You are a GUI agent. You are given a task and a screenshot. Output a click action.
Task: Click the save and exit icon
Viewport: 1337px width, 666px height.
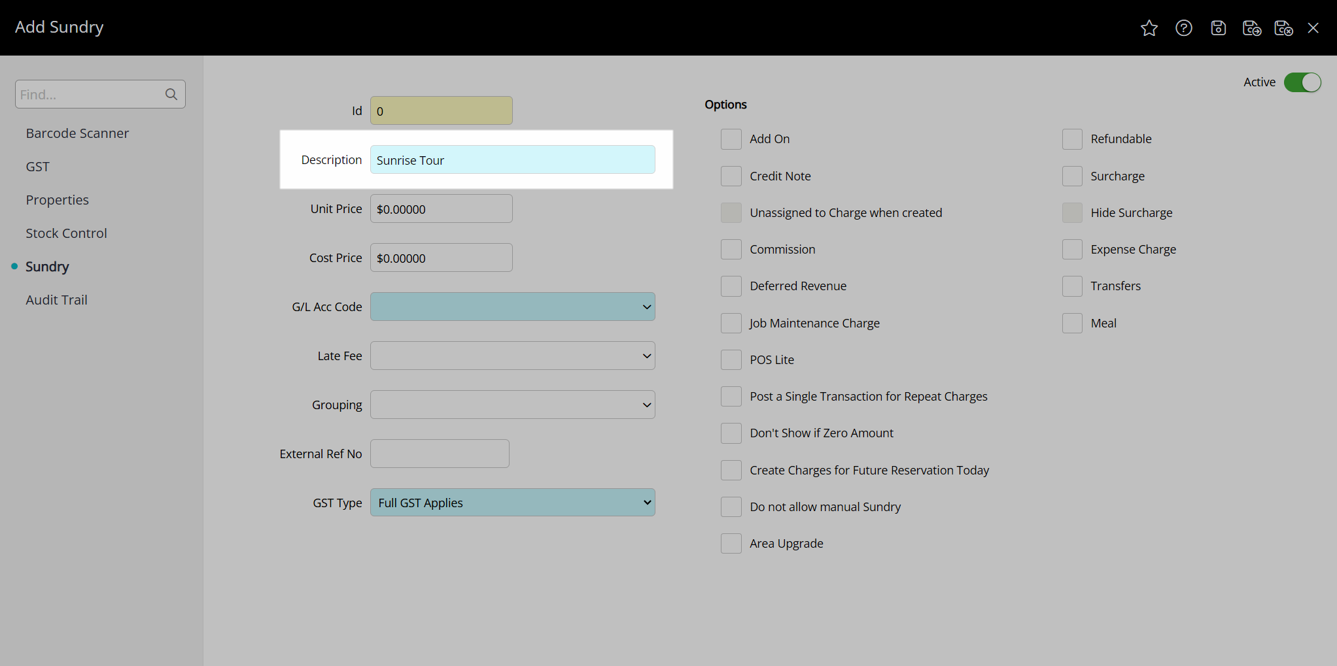pos(1283,28)
